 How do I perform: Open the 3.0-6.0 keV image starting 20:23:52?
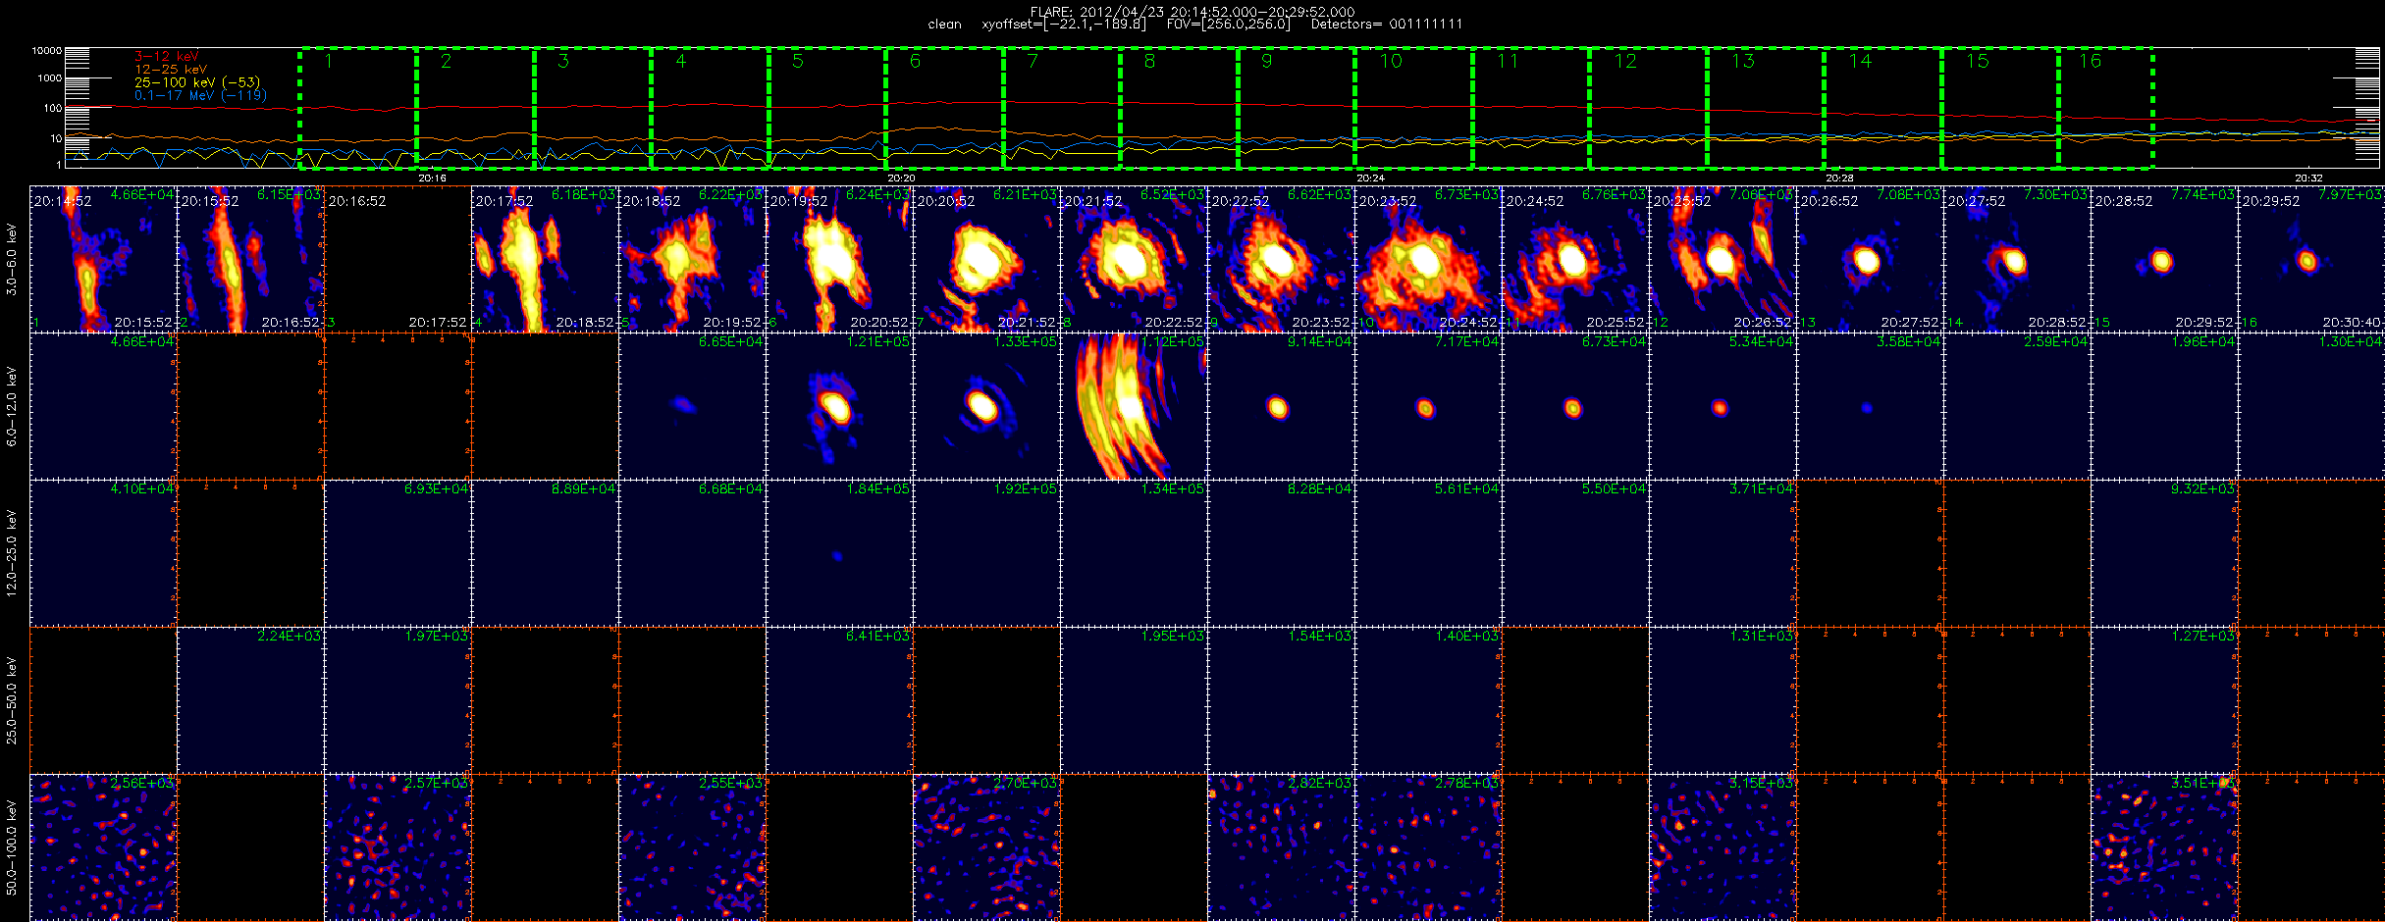1428,259
